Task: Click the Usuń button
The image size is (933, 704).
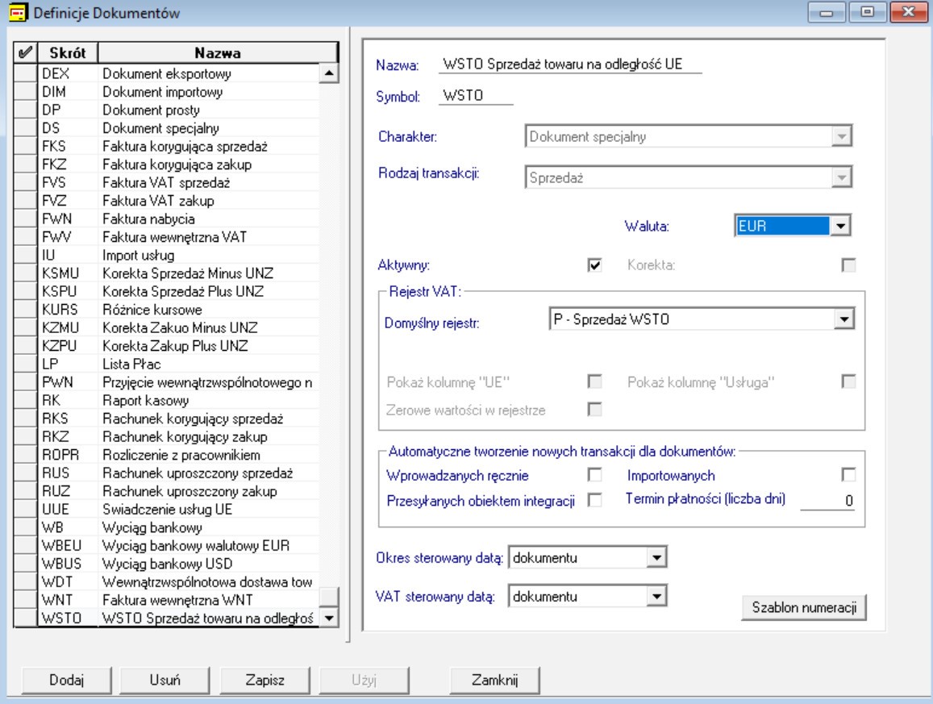Action: click(x=165, y=680)
